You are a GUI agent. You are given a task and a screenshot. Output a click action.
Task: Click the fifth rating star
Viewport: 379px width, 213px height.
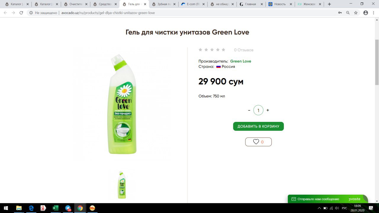coord(223,50)
